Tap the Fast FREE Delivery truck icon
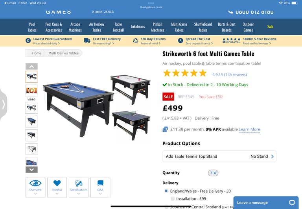Image resolution: width=302 pixels, height=209 pixels. (x=87, y=40)
